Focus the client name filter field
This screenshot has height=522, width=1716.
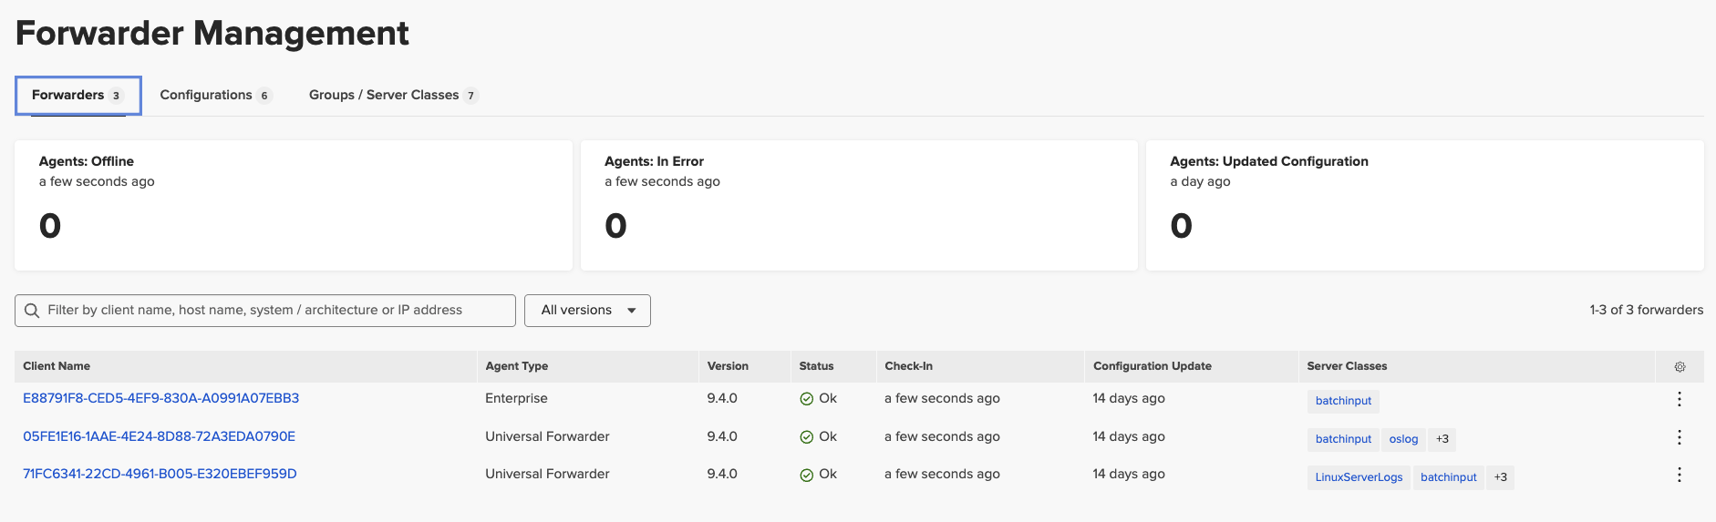[x=265, y=311]
